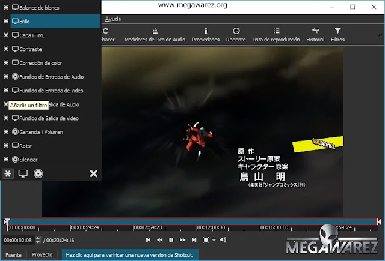This screenshot has width=385, height=261.
Task: Switch to the Fuente tab
Action: [13, 255]
